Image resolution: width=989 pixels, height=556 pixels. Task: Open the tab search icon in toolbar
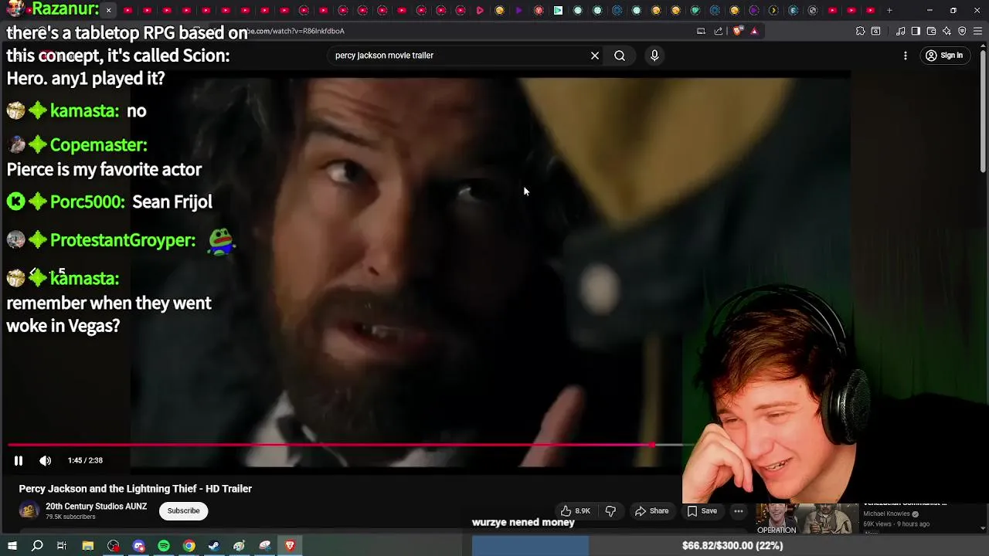875,31
